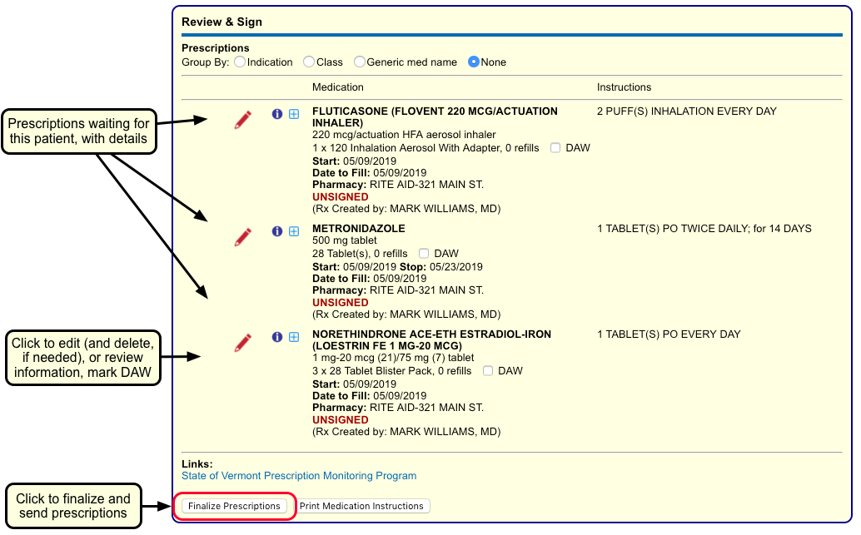This screenshot has width=861, height=535.
Task: Click the METRONIDAZOLE medication name
Action: pyautogui.click(x=359, y=228)
